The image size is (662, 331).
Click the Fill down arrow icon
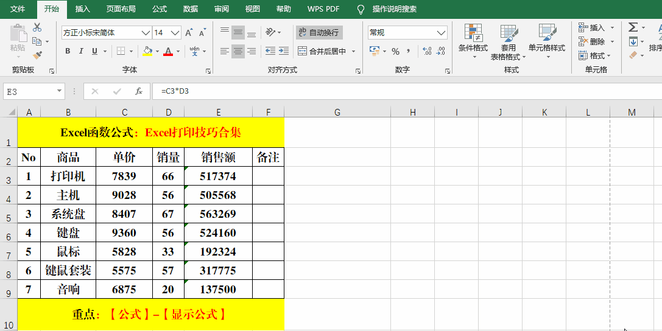633,41
